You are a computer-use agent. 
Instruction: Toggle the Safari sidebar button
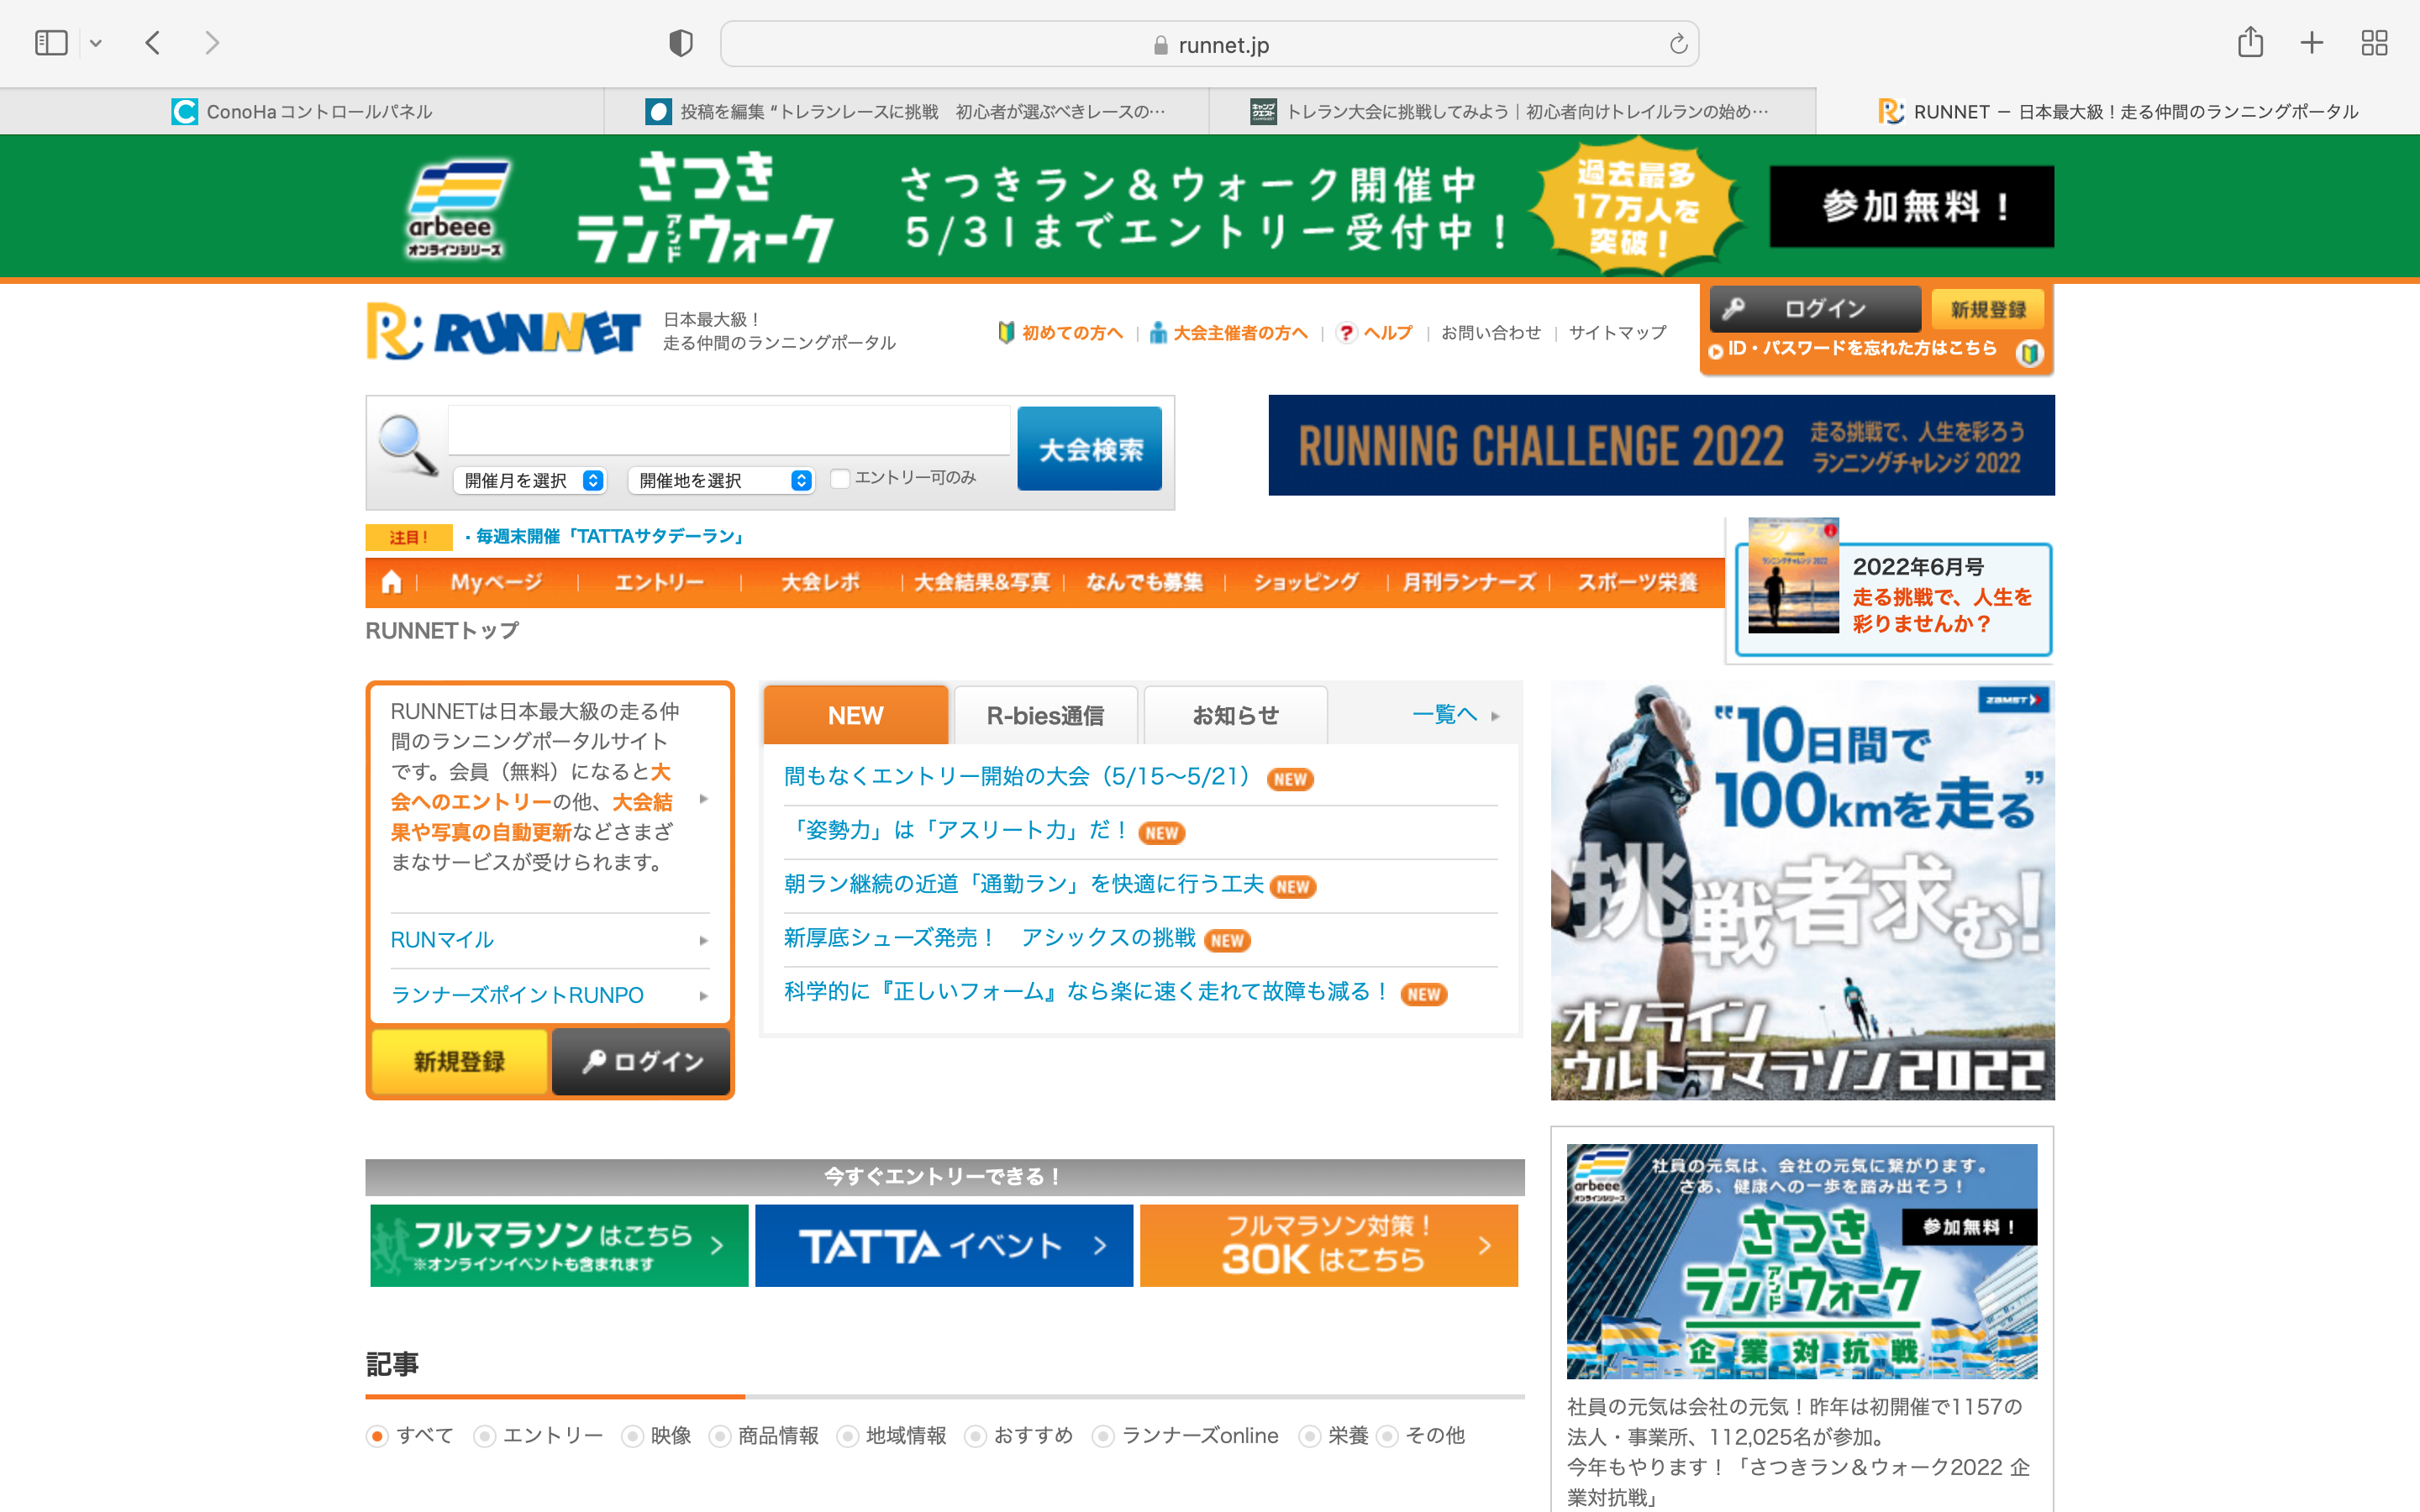(51, 43)
